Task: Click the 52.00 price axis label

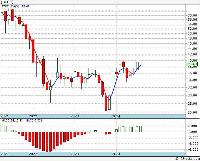Action: click(192, 29)
